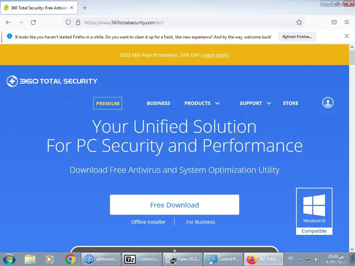Image resolution: width=355 pixels, height=266 pixels.
Task: Switch to the Firefox 360 Total taskbar window
Action: (263, 259)
